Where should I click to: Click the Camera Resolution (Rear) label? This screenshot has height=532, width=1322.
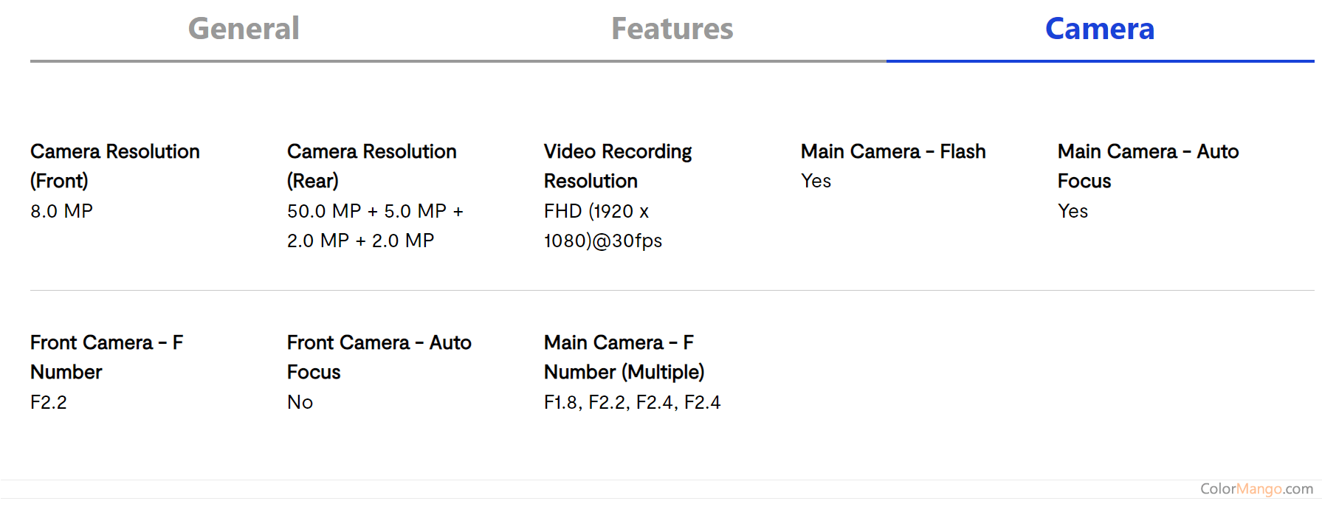click(x=371, y=166)
